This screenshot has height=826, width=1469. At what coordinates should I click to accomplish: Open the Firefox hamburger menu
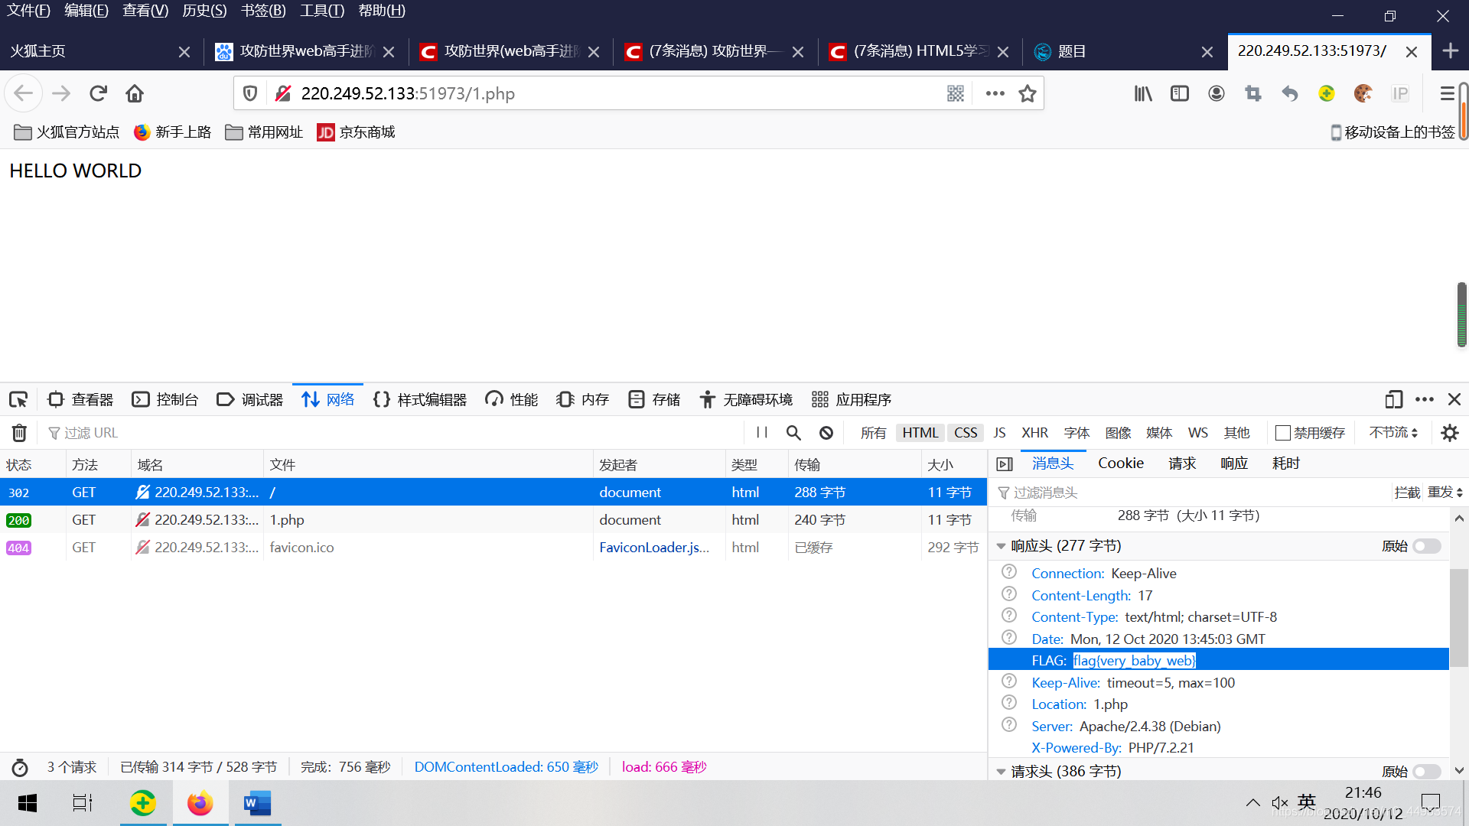pyautogui.click(x=1447, y=93)
